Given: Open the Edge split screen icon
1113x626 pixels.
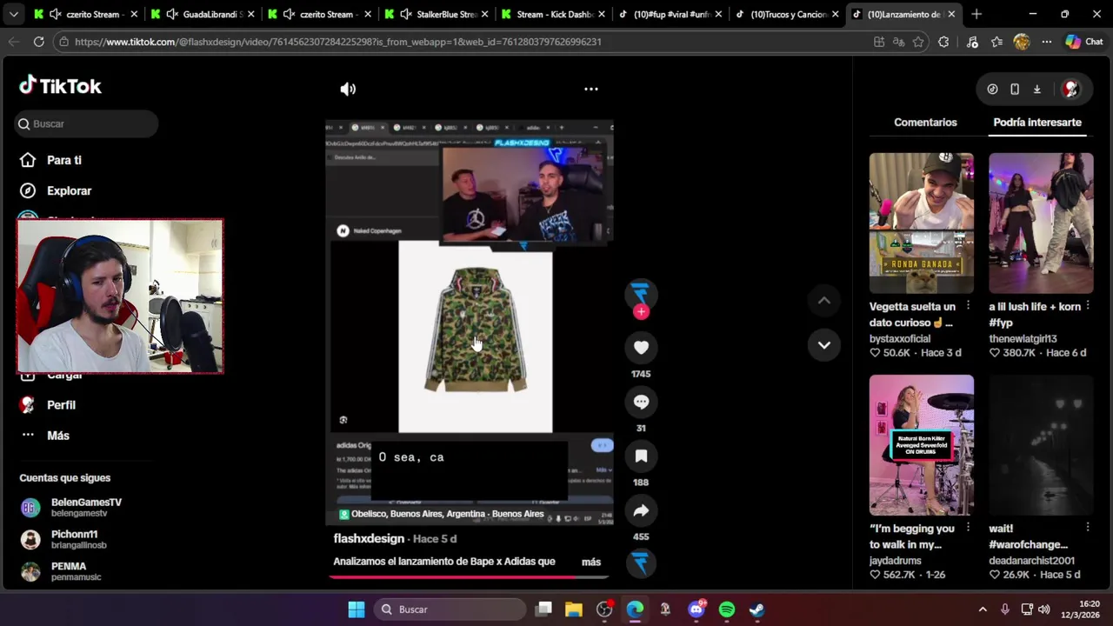Looking at the screenshot, I should coord(879,42).
